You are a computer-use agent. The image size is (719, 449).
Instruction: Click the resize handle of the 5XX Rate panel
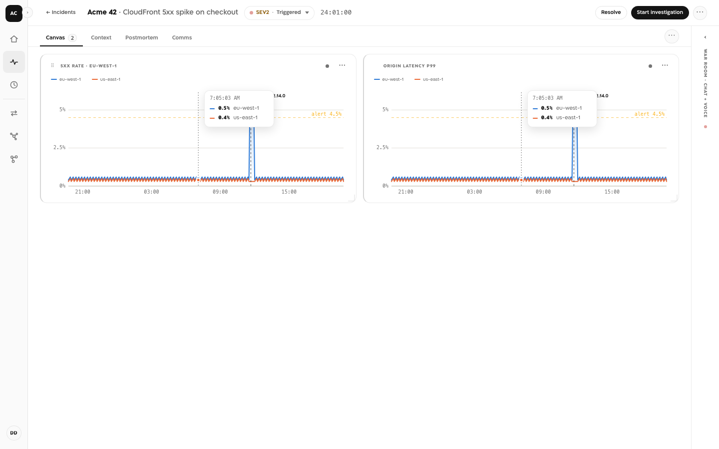[352, 198]
